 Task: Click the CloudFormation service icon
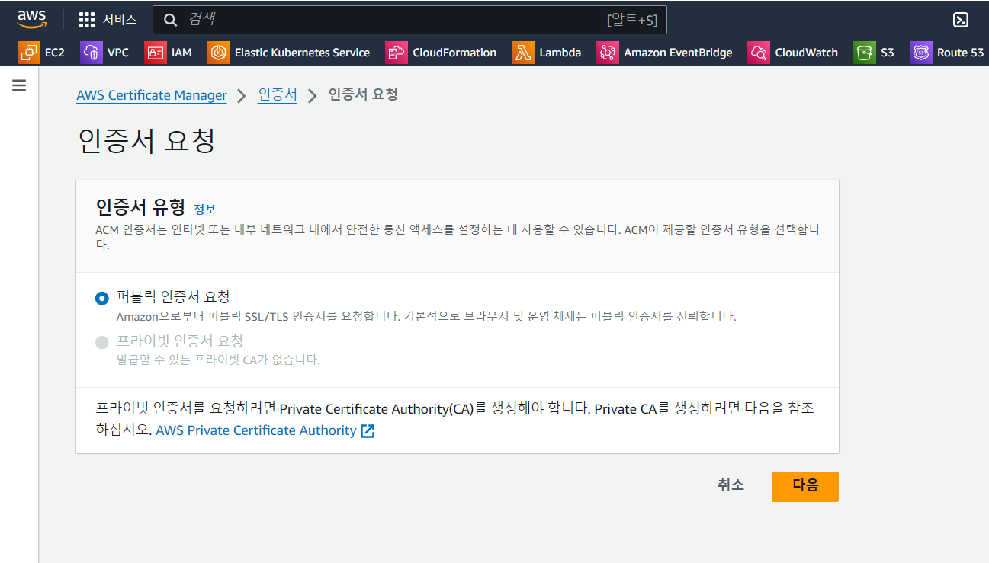tap(397, 53)
